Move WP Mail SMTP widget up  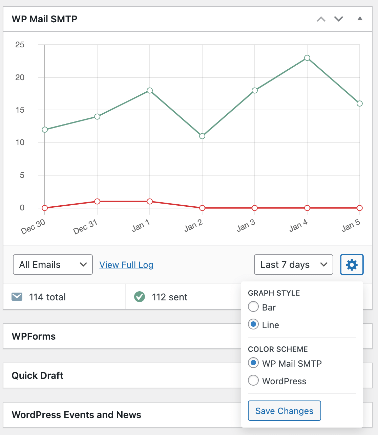click(x=321, y=19)
